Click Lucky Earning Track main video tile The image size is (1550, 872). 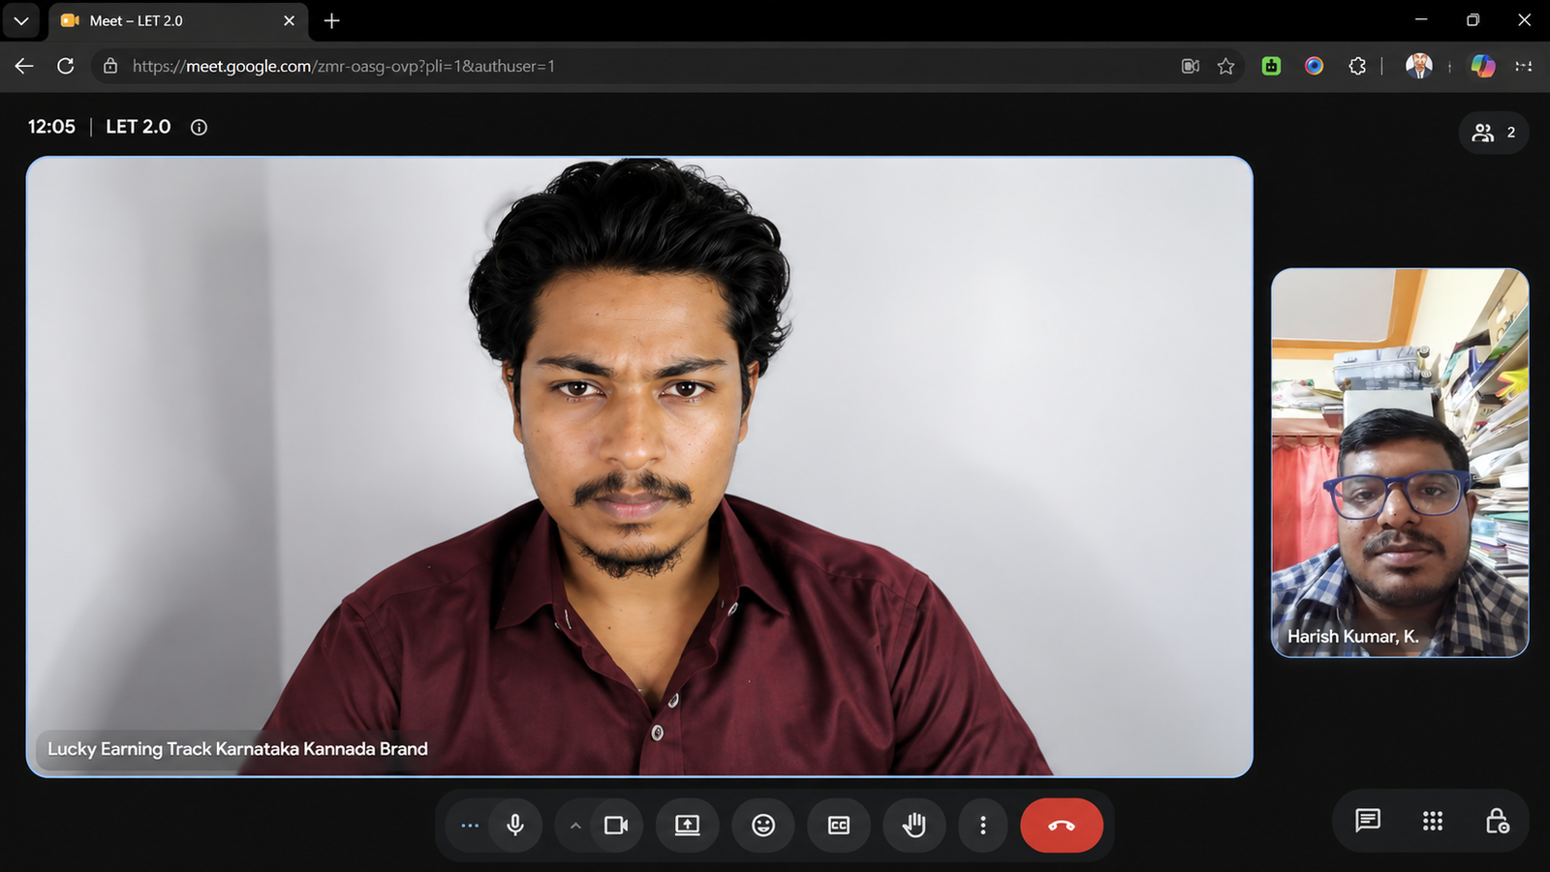coord(639,466)
